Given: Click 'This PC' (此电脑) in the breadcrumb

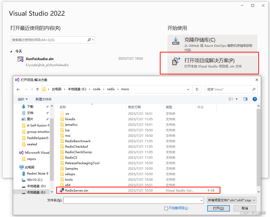Looking at the screenshot, I should [57, 89].
